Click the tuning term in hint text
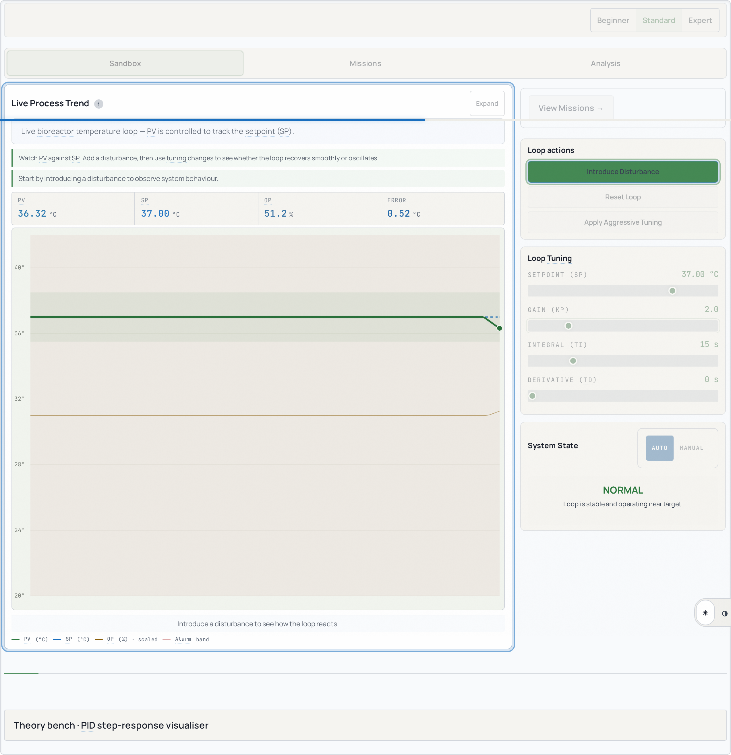This screenshot has height=755, width=731. coord(176,158)
